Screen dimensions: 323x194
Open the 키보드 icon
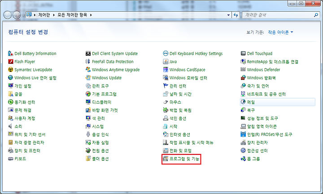click(x=10, y=159)
